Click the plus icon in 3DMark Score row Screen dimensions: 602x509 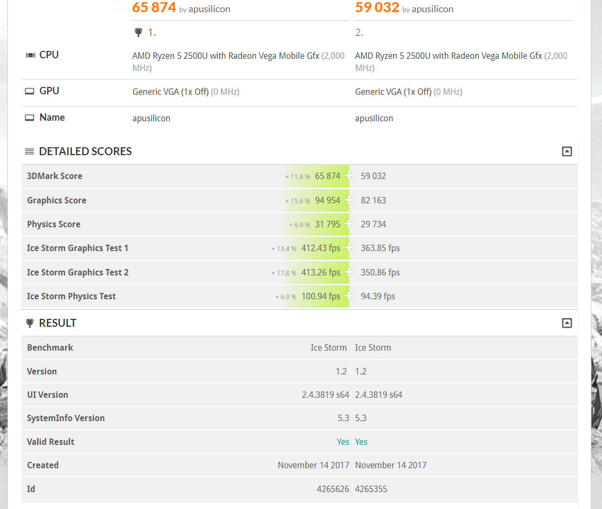349,176
